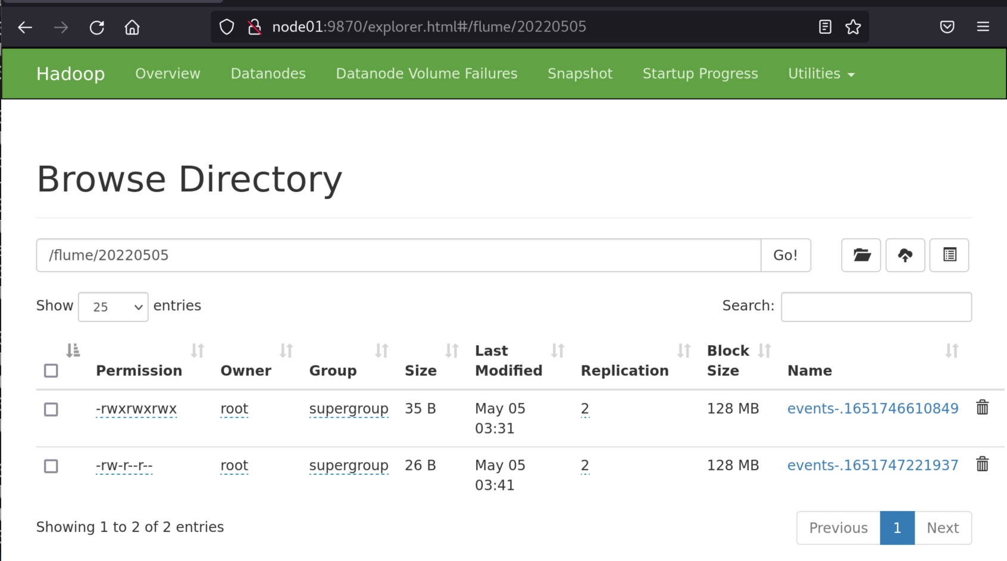The height and width of the screenshot is (561, 1007).
Task: Click the browser address bar URL
Action: coord(429,27)
